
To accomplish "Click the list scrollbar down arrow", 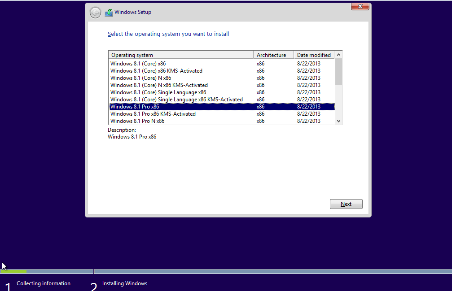I will (339, 121).
